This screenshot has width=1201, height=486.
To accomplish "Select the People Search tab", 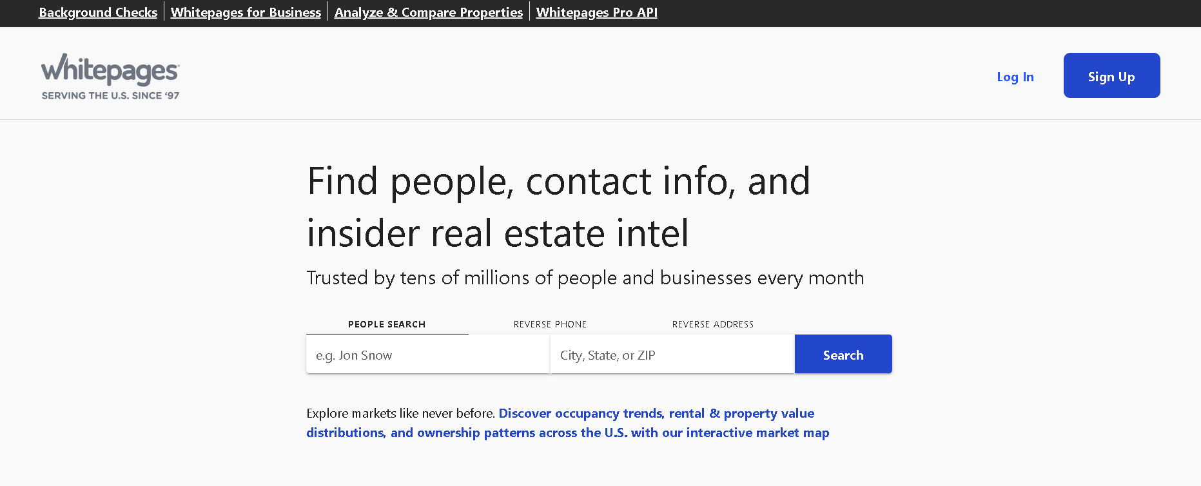I will pyautogui.click(x=386, y=324).
